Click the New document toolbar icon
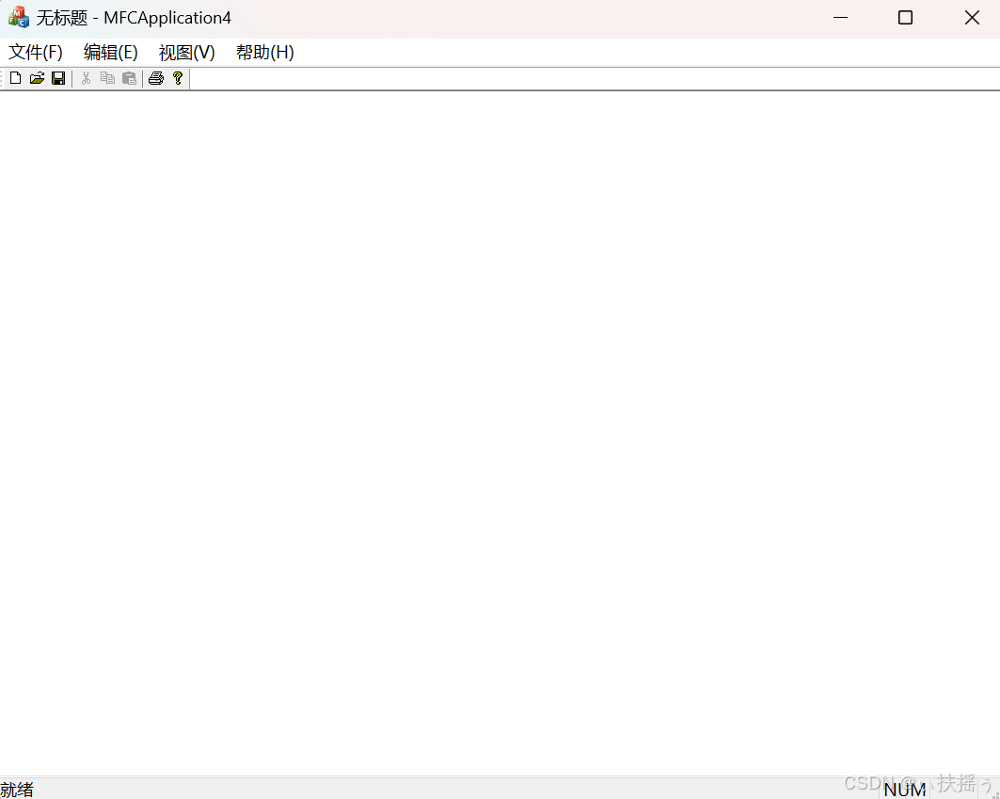1000x799 pixels. pyautogui.click(x=16, y=78)
